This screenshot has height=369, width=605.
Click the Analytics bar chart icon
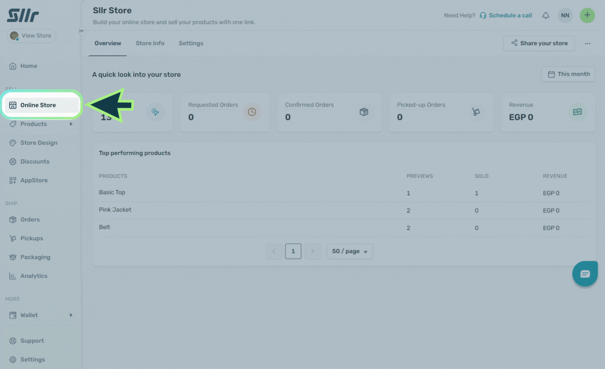coord(13,276)
